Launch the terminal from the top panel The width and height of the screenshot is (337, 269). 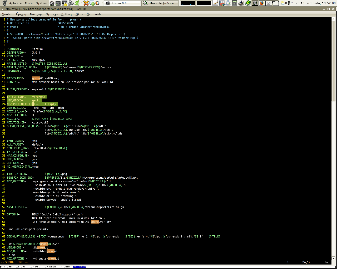(x=58, y=3)
